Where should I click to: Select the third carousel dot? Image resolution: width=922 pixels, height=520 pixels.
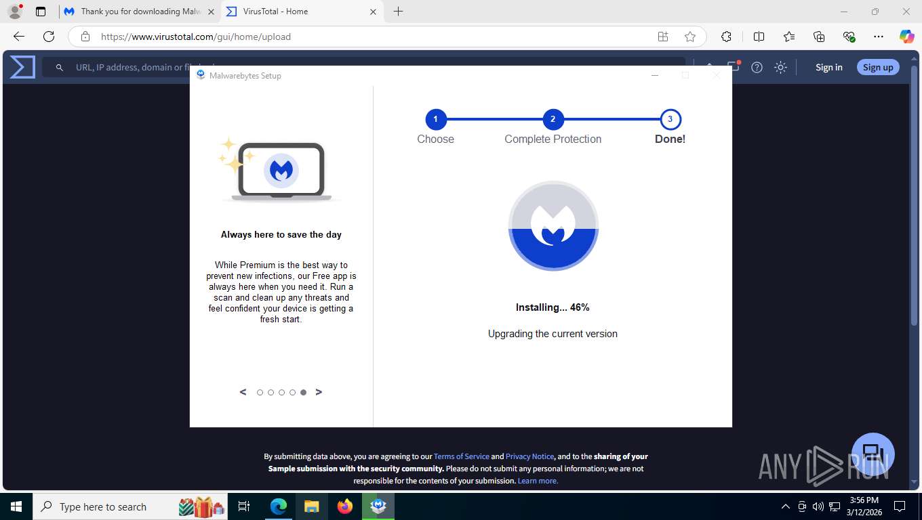tap(281, 393)
